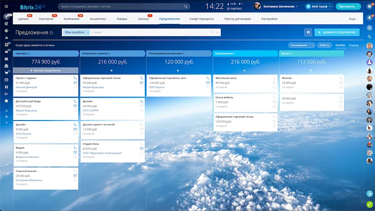The height and width of the screenshot is (211, 375).
Task: Click the Быстрое предложение button
Action: (46, 70)
